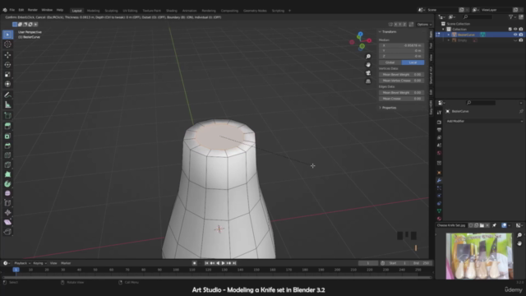
Task: Expand the BezierCurve tree item
Action: [x=449, y=35]
